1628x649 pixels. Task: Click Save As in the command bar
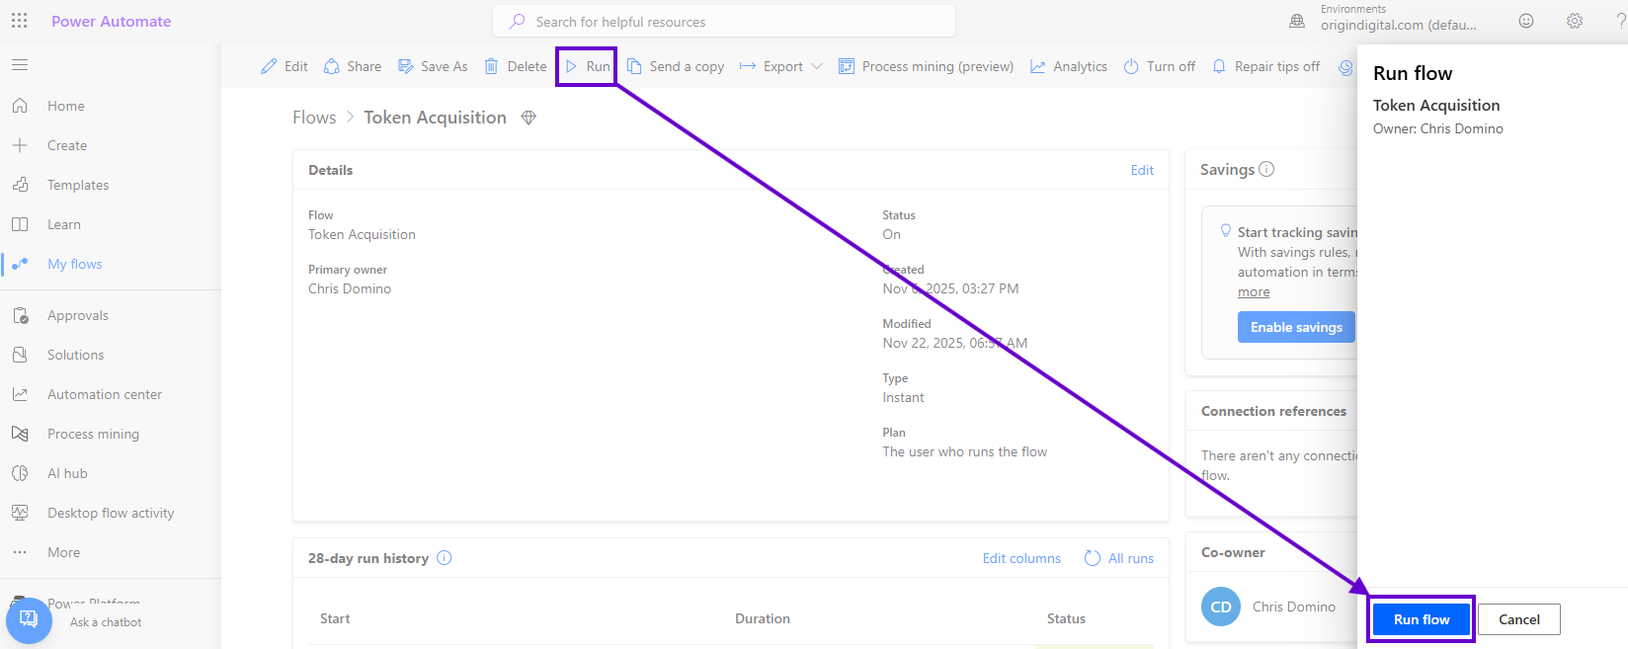coord(433,66)
